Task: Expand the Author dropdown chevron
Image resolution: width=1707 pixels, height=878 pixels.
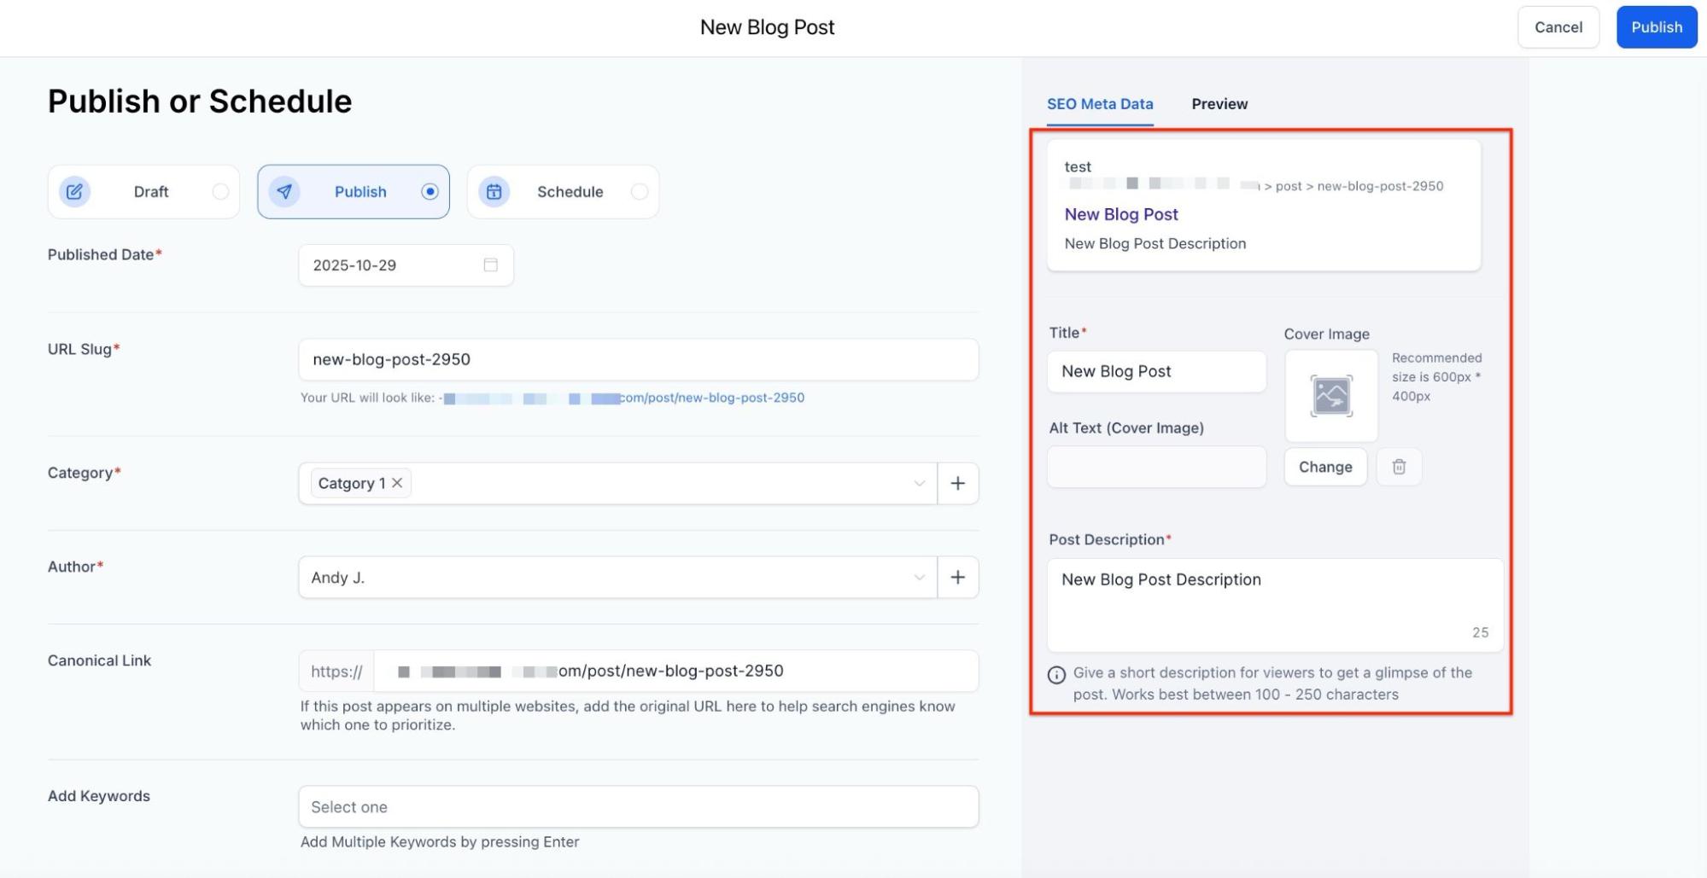Action: [919, 578]
